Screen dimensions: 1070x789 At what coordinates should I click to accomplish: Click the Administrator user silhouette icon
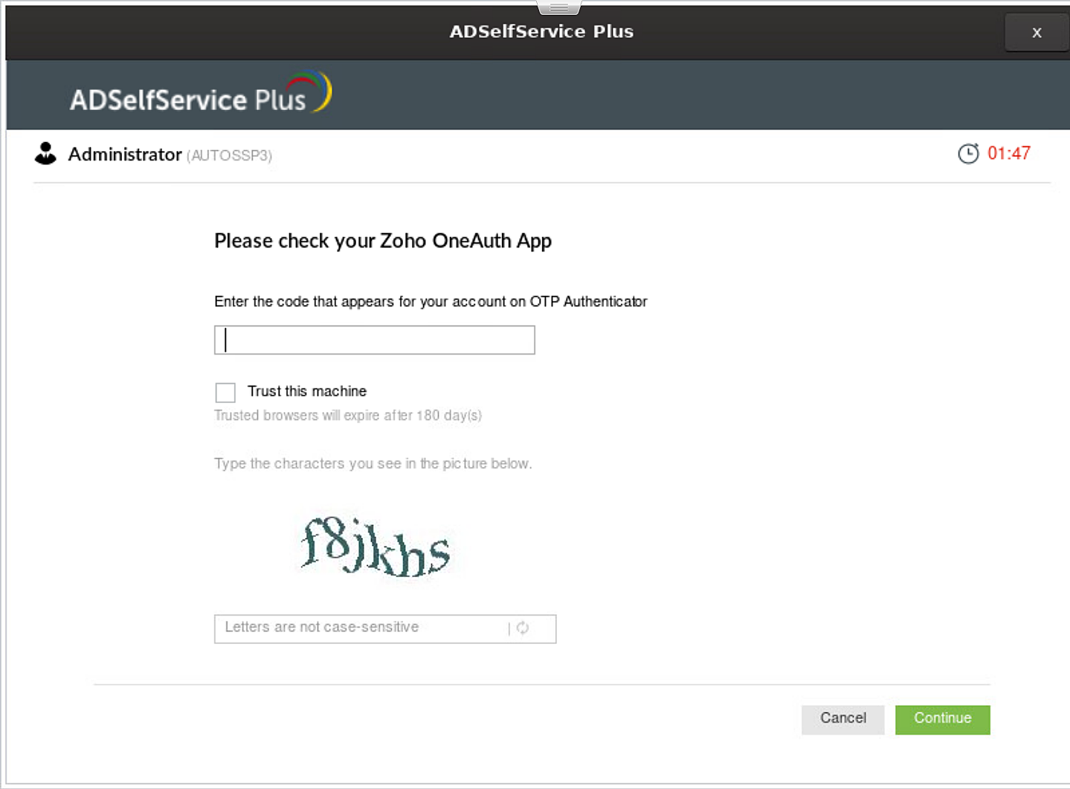(45, 155)
